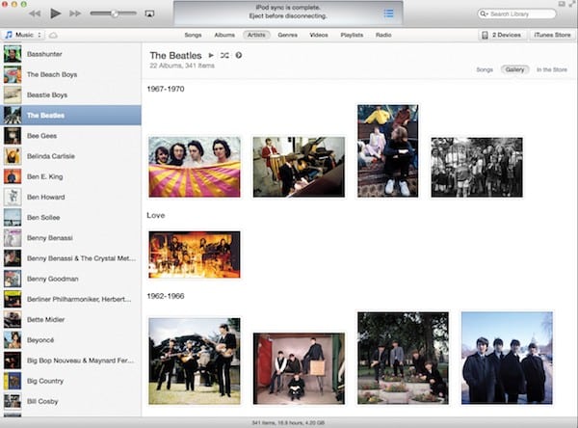Screen dimensions: 578x428
Task: Click the Beyoncé artist thumbnail icon
Action: click(13, 340)
